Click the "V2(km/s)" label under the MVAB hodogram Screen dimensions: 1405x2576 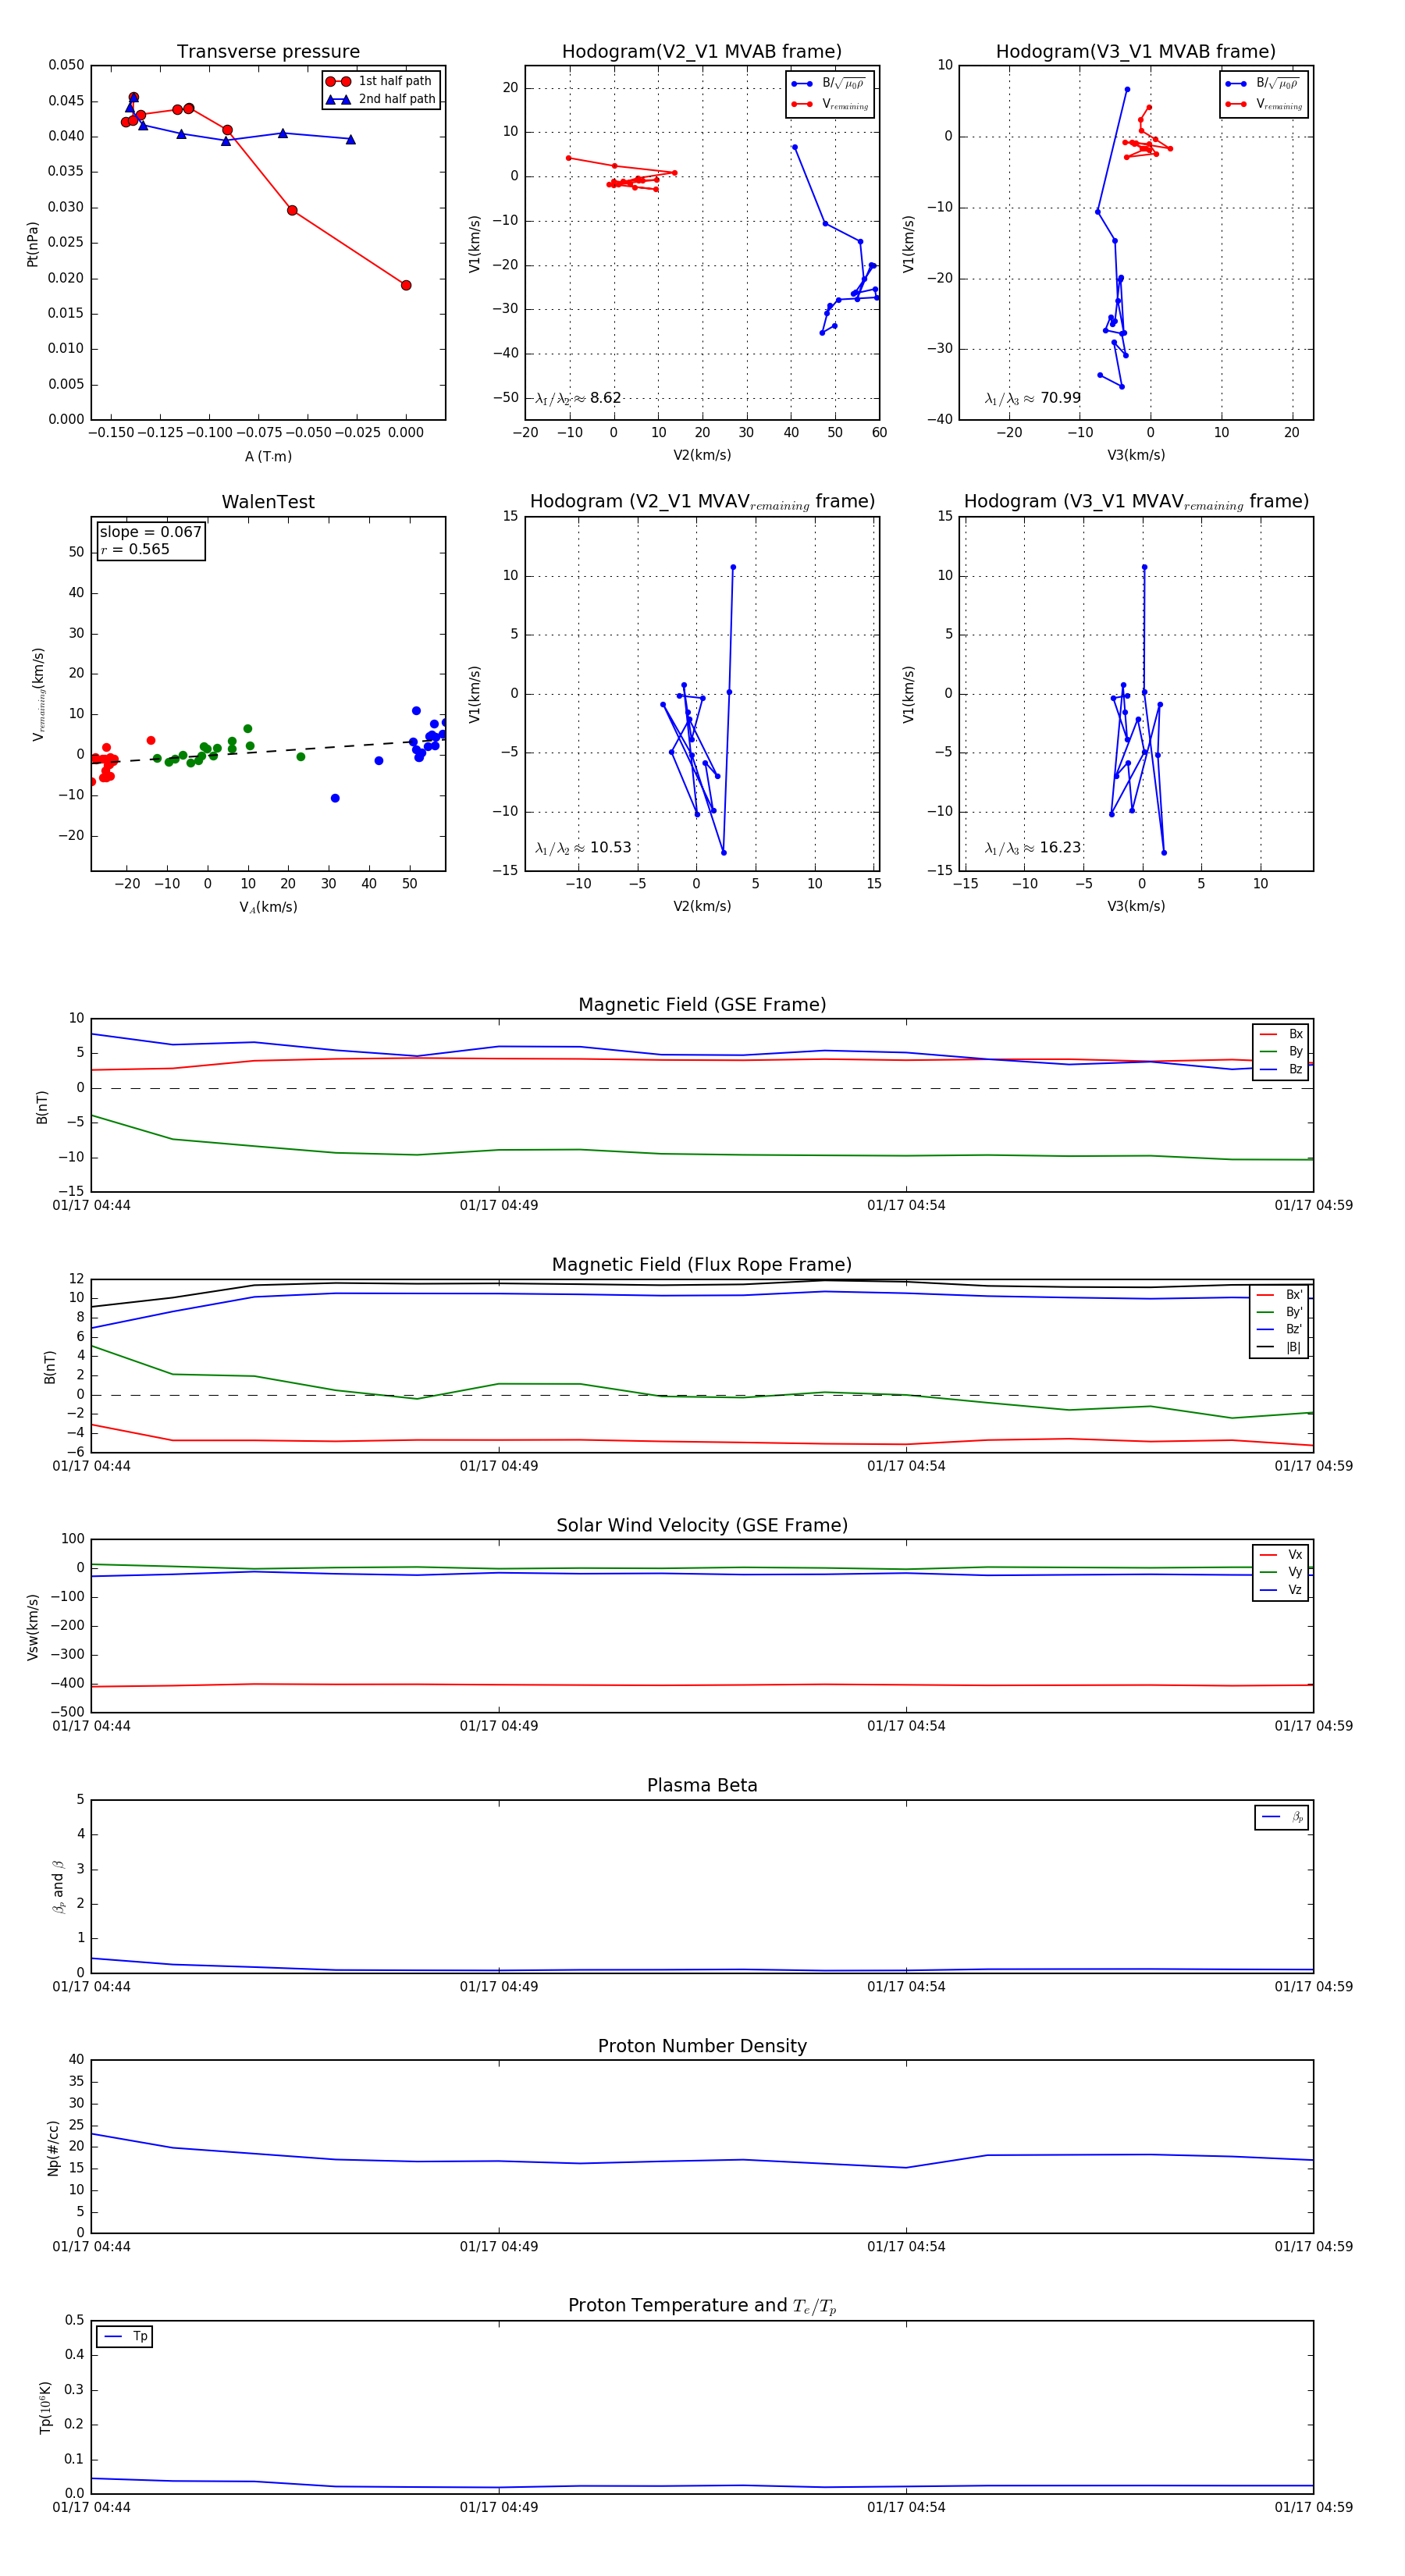(702, 455)
